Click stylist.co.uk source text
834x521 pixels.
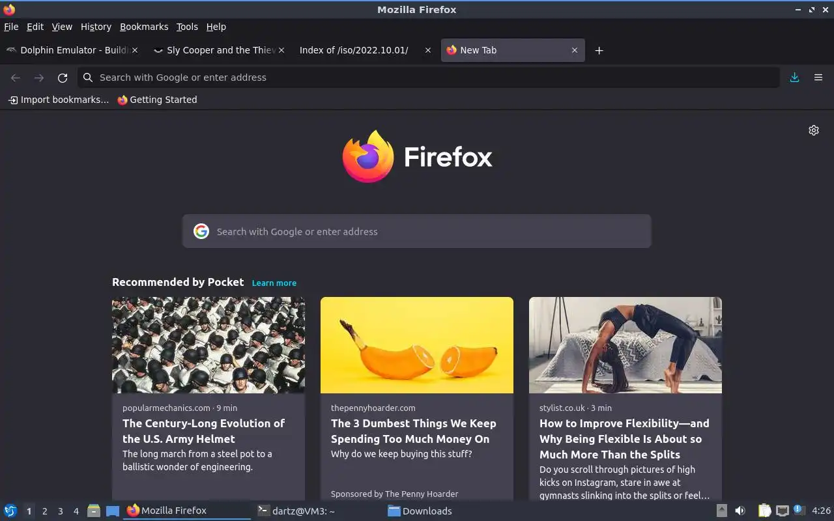pyautogui.click(x=562, y=408)
